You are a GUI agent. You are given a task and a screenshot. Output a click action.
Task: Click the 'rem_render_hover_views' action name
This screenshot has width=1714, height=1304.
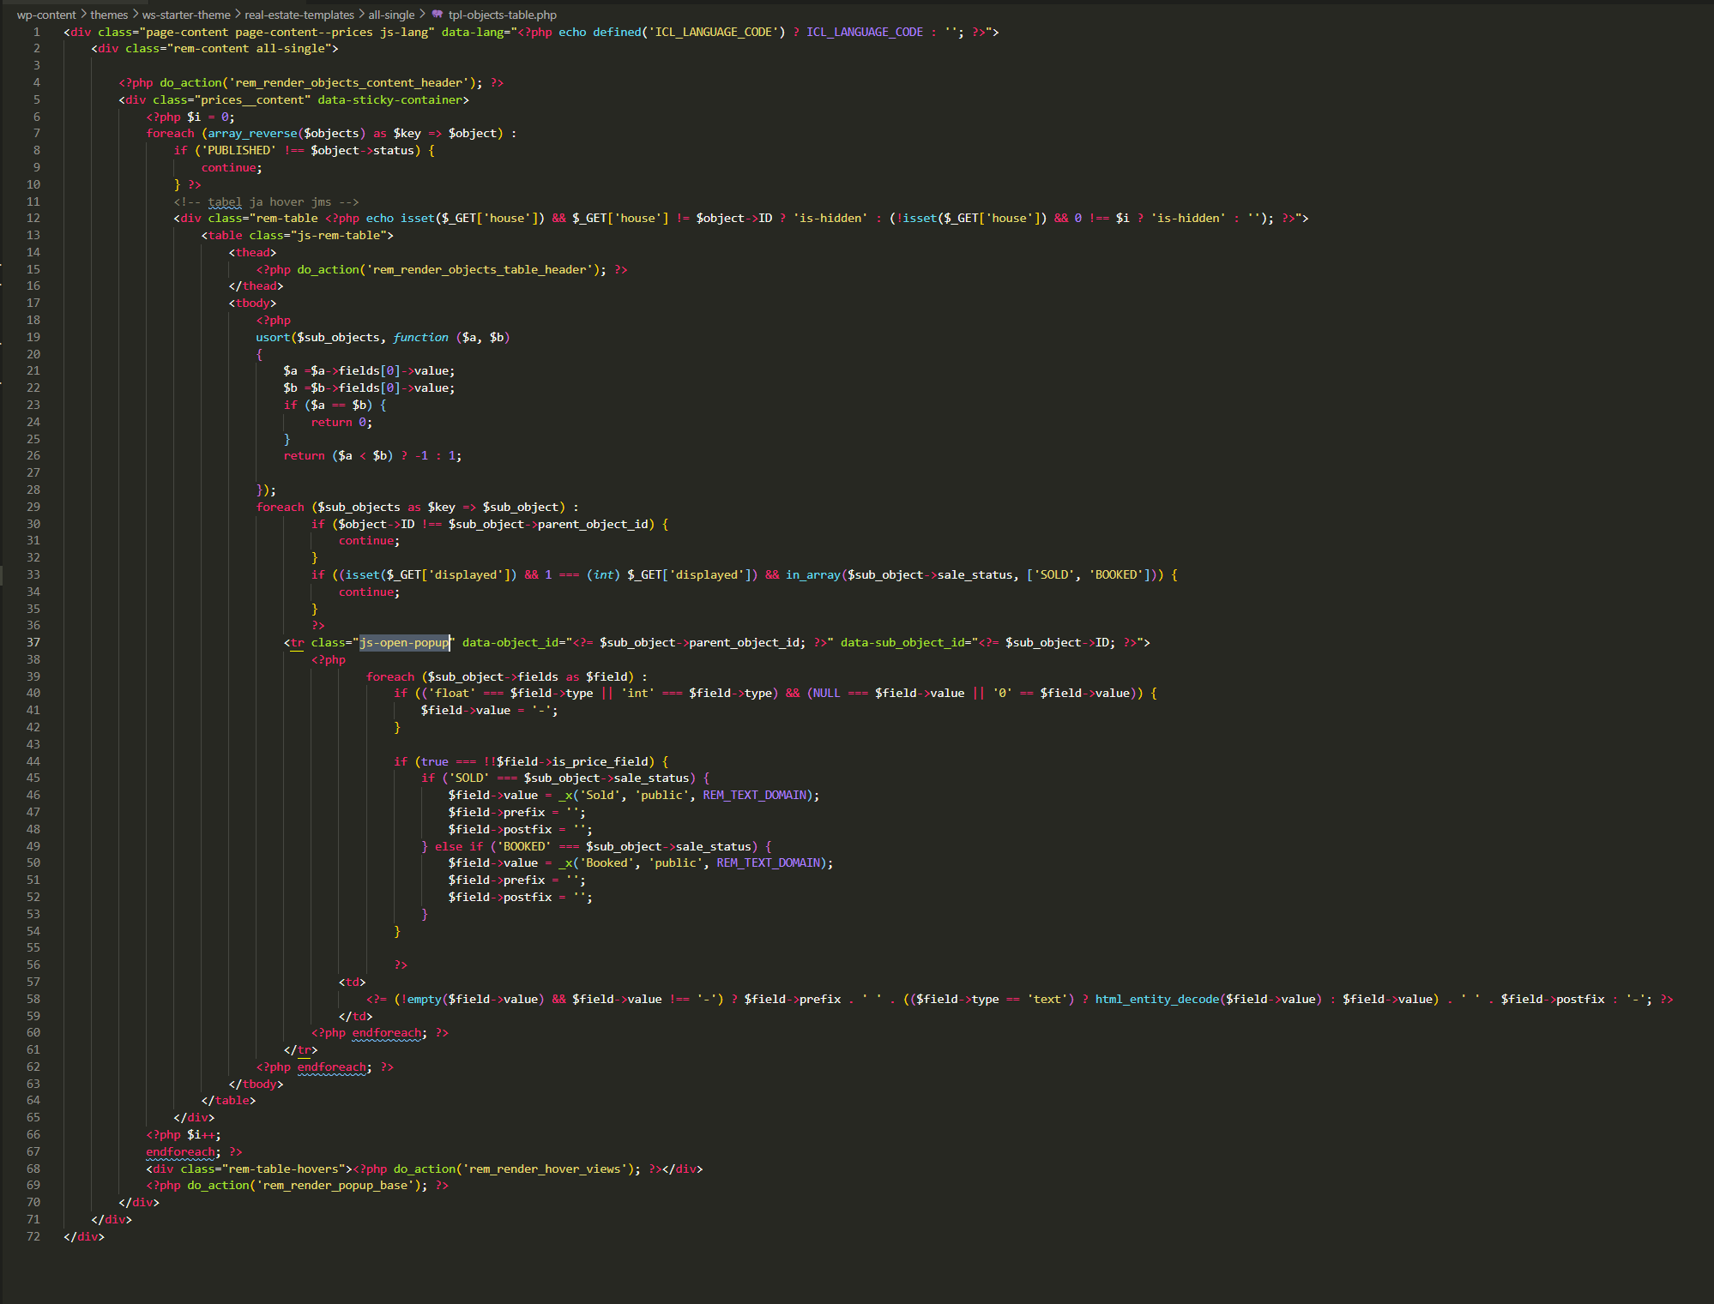point(545,1169)
